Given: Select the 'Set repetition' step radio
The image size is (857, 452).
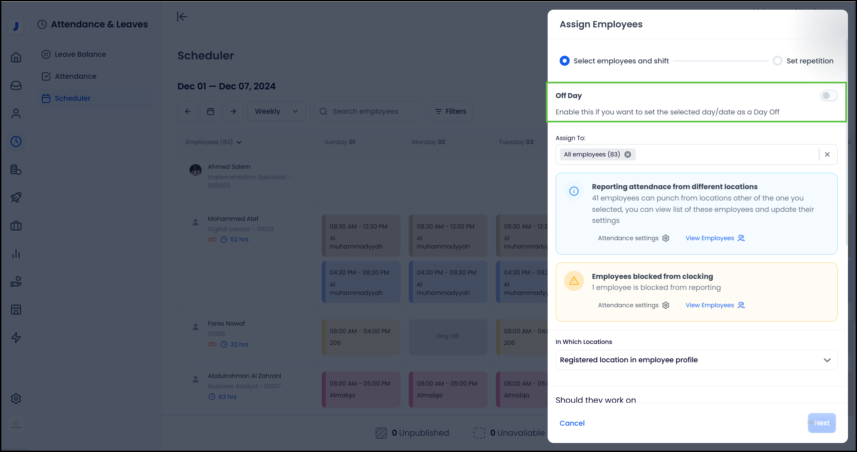Looking at the screenshot, I should tap(777, 61).
